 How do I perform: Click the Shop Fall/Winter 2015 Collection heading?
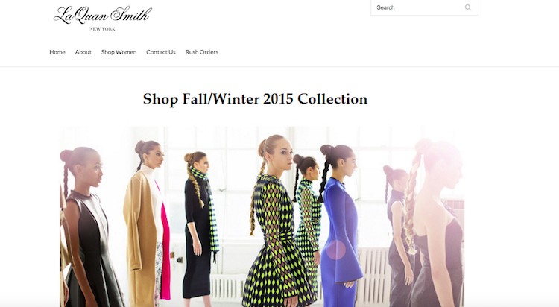pyautogui.click(x=255, y=99)
